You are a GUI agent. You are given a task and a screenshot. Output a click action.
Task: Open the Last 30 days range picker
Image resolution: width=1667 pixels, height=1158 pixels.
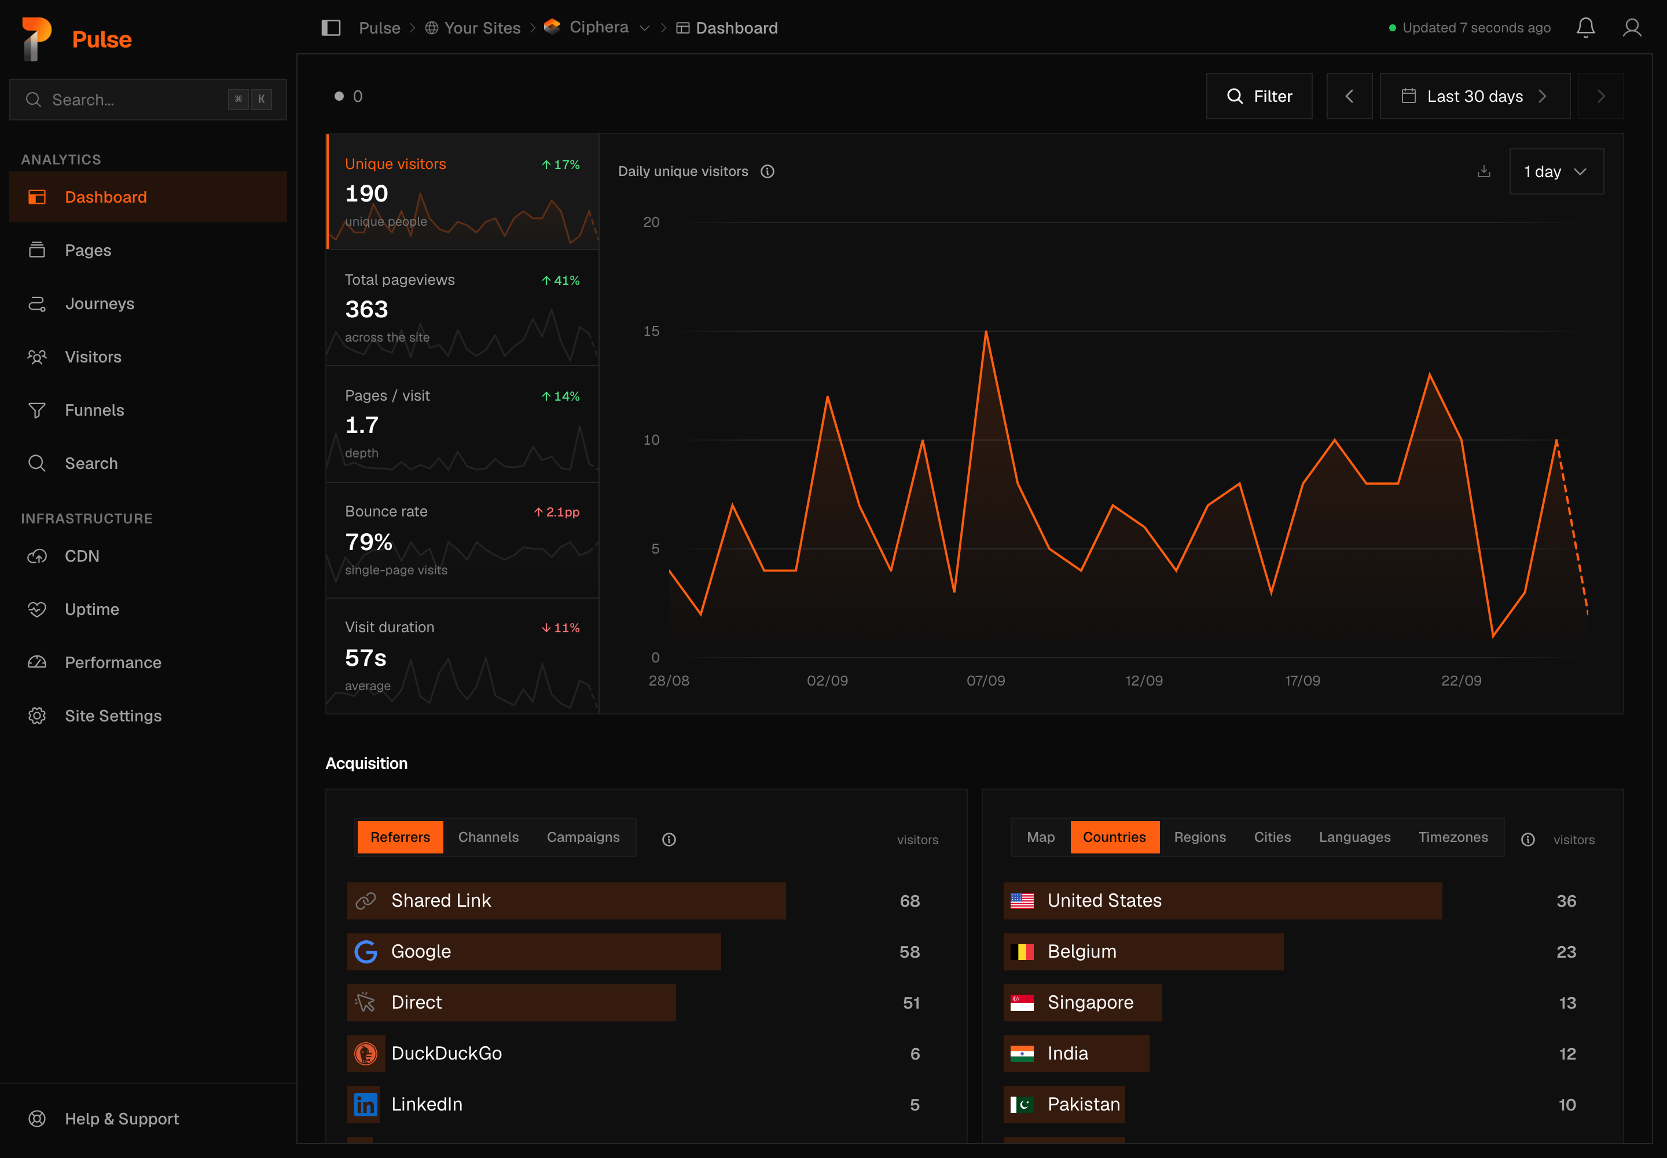click(x=1475, y=96)
